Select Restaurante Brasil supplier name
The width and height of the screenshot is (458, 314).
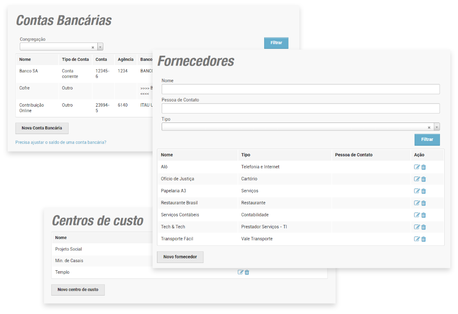point(179,203)
